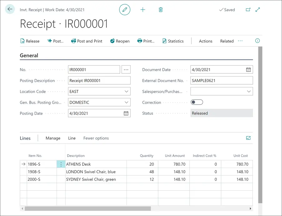Screen dimensions: 282x216
Task: Delete the receipt using trash icon
Action: [x=161, y=10]
